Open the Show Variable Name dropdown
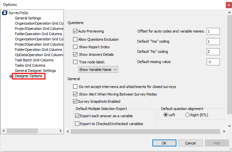 pyautogui.click(x=98, y=70)
